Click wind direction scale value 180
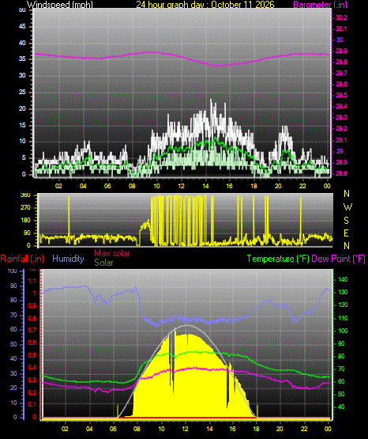Image resolution: width=368 pixels, height=439 pixels. click(x=25, y=221)
